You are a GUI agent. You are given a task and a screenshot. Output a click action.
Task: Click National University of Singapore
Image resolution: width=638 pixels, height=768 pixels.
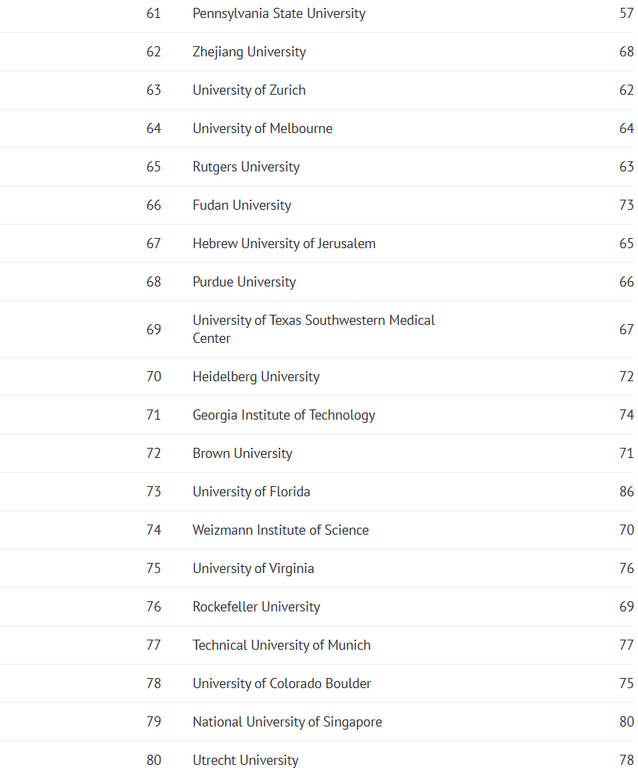pyautogui.click(x=287, y=722)
